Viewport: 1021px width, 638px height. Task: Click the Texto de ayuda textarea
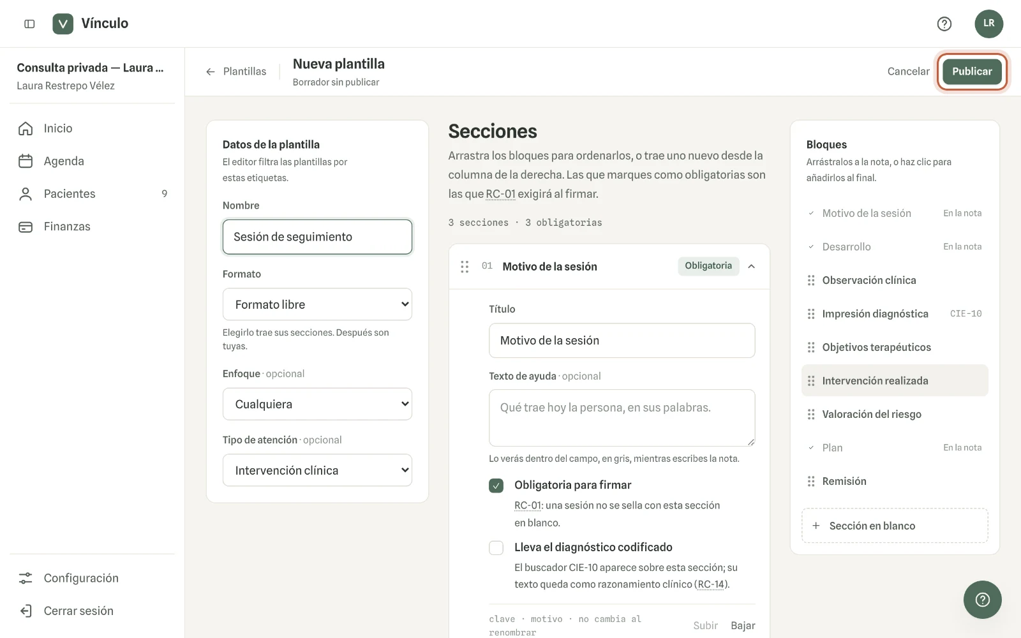tap(622, 418)
